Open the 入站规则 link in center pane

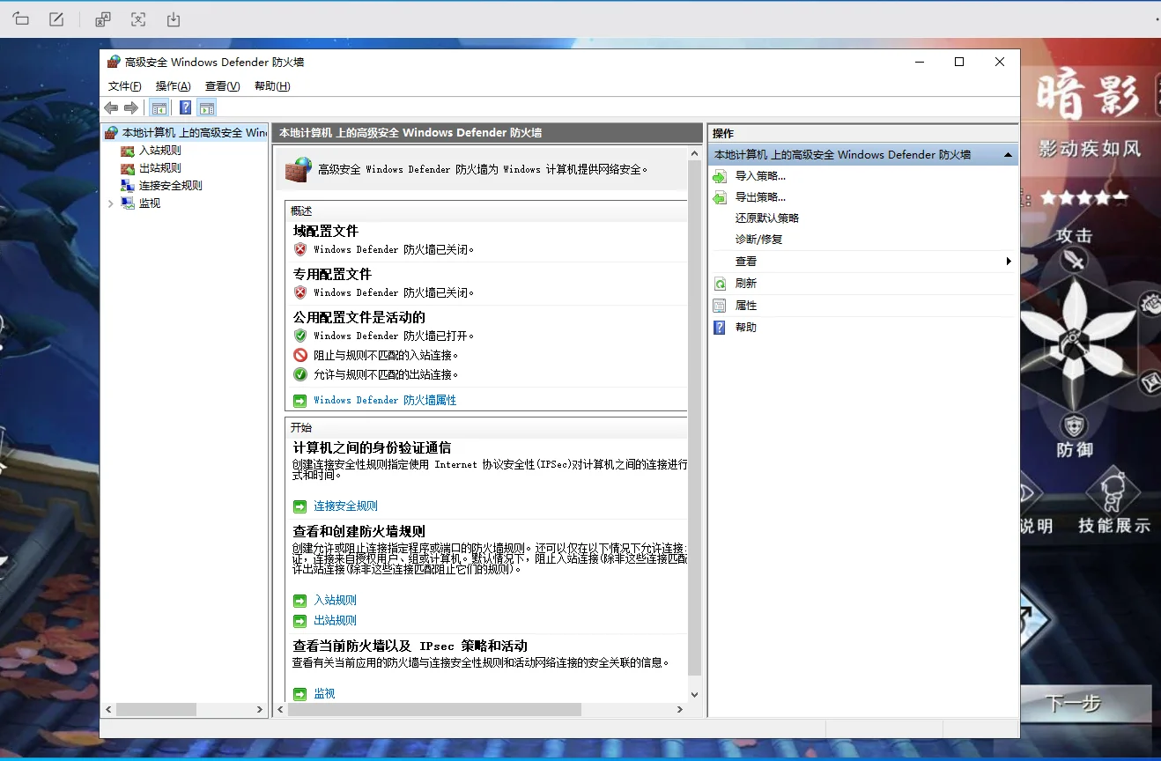[x=335, y=601]
